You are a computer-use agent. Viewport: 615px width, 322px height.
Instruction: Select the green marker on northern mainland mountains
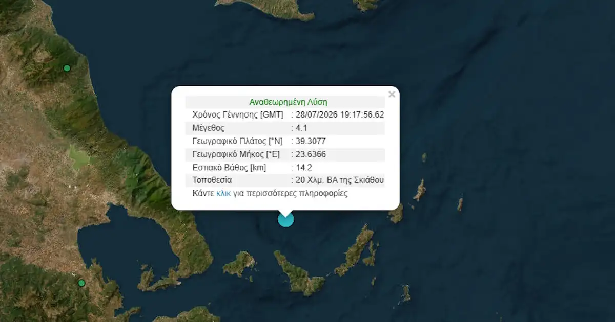pos(67,68)
